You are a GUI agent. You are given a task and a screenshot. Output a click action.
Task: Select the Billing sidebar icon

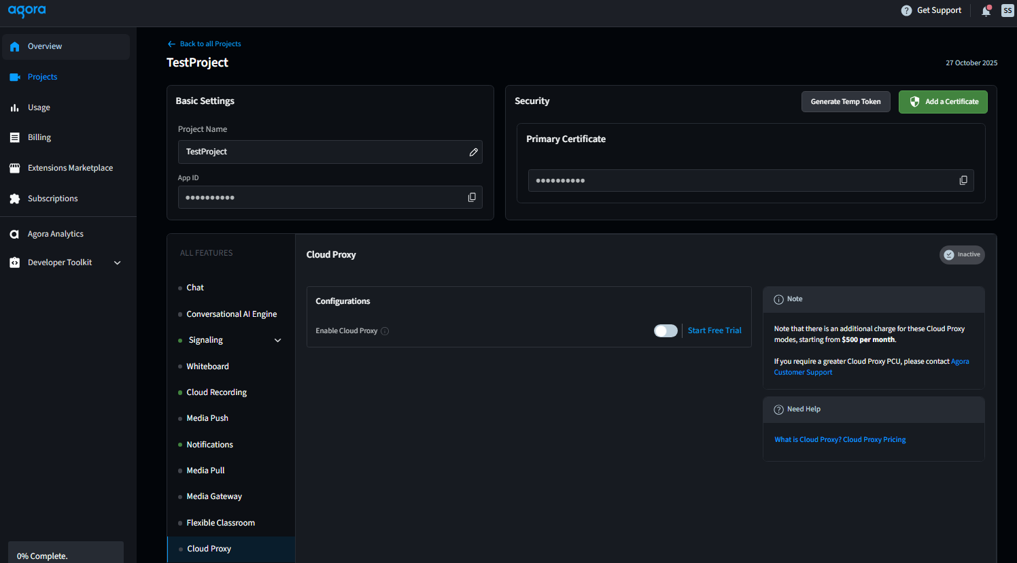[14, 137]
